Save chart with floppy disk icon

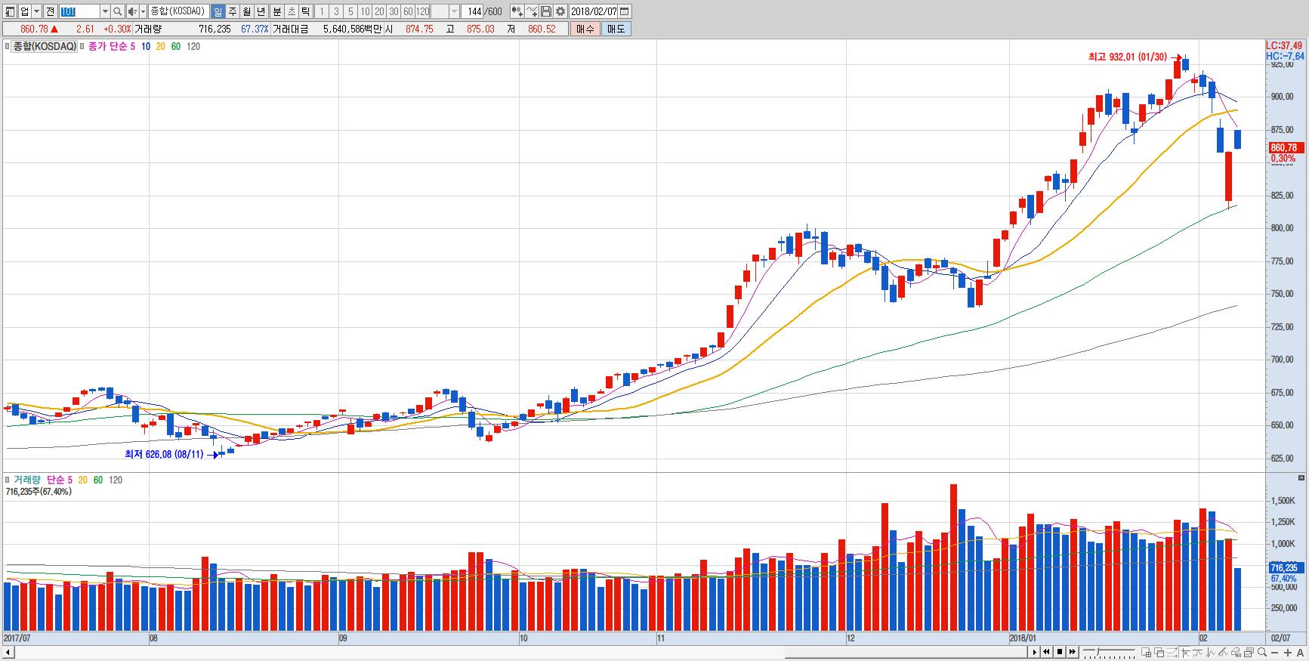pos(546,11)
